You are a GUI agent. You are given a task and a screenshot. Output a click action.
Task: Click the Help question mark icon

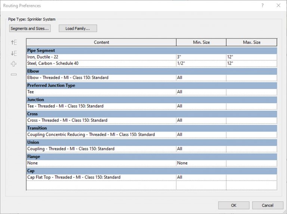coord(262,6)
